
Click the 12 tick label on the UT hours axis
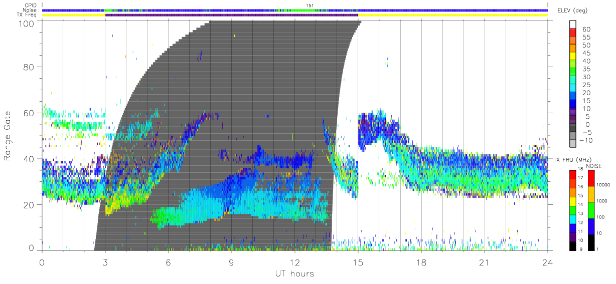294,262
